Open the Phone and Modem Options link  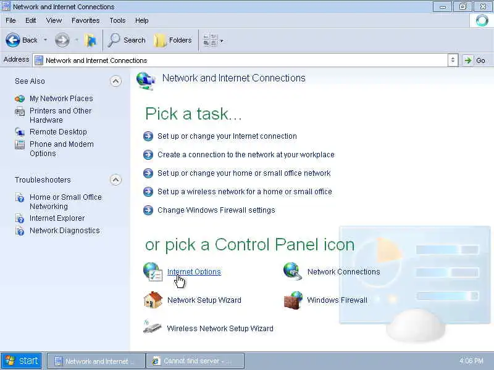[61, 149]
